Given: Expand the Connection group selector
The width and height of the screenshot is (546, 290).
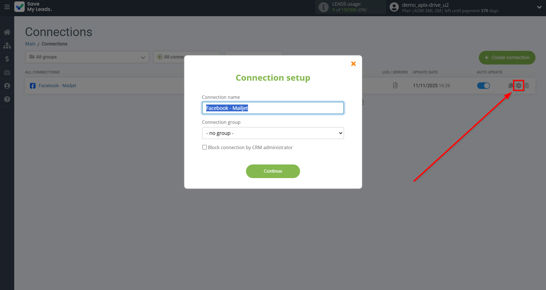Looking at the screenshot, I should pos(273,133).
